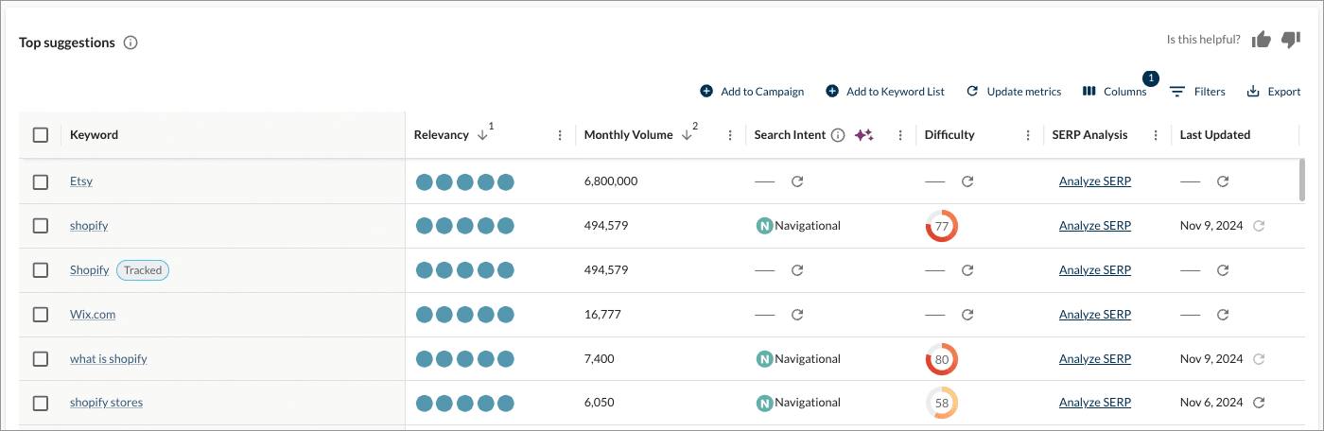1324x431 pixels.
Task: Check the shopify stores checkbox
Action: (x=41, y=404)
